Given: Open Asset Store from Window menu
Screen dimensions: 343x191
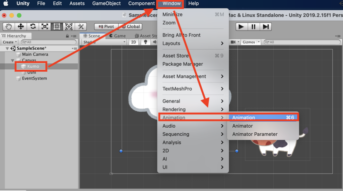Looking at the screenshot, I should point(193,56).
